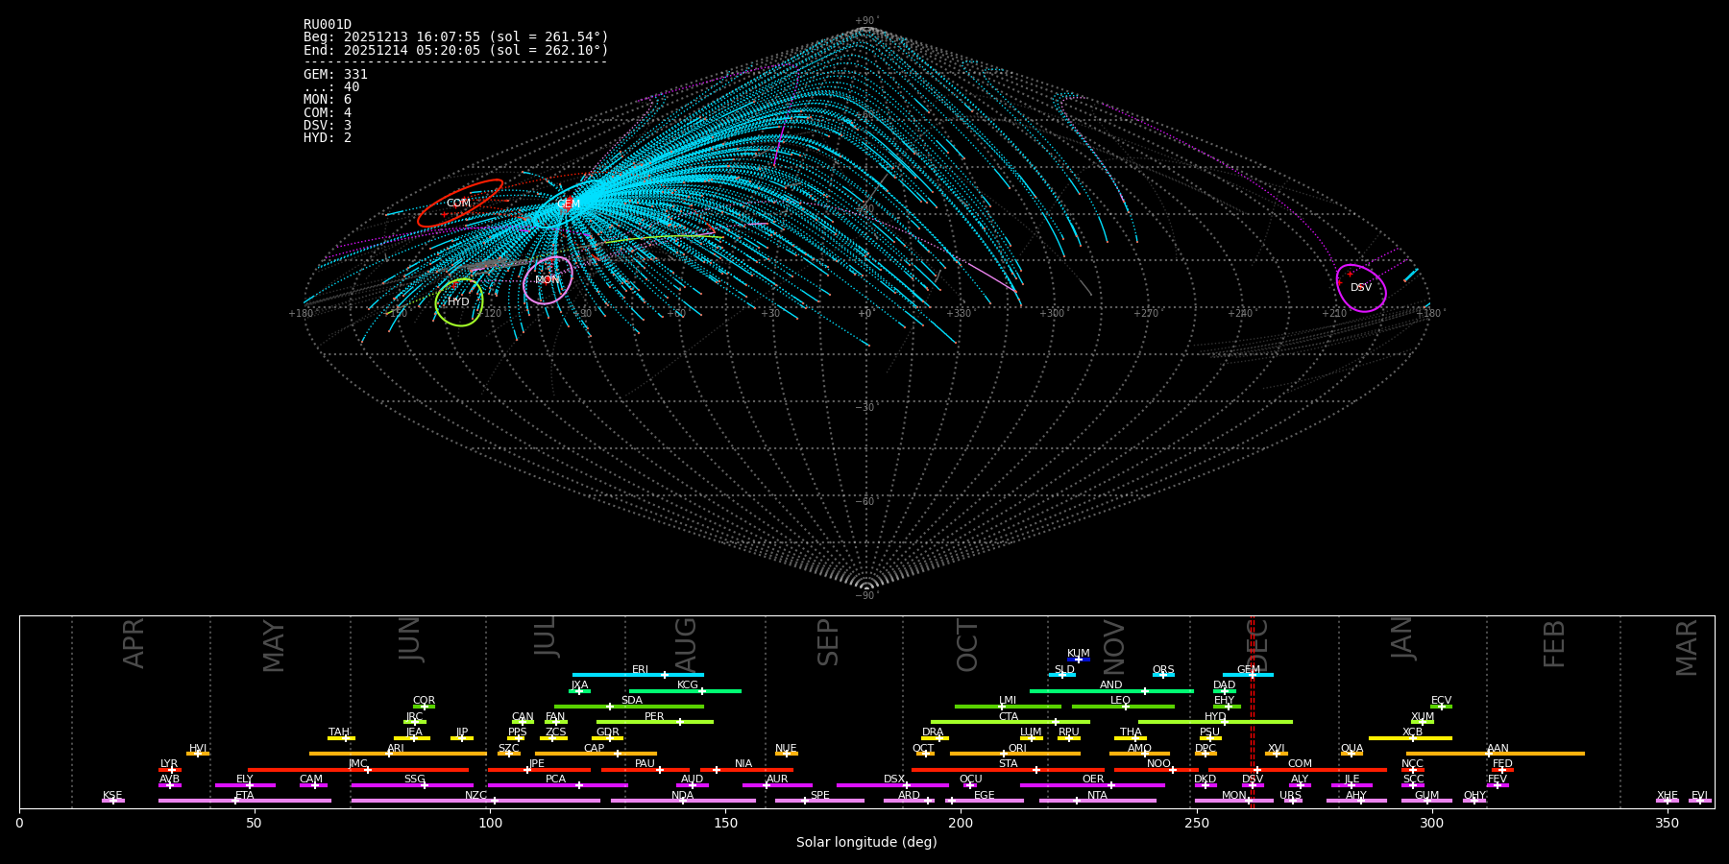Select the 'MON: 6' count entry
This screenshot has height=864, width=1729.
coord(328,100)
